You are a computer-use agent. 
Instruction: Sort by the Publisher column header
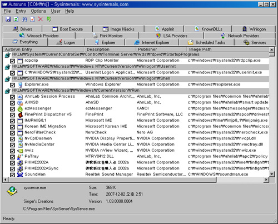point(161,49)
